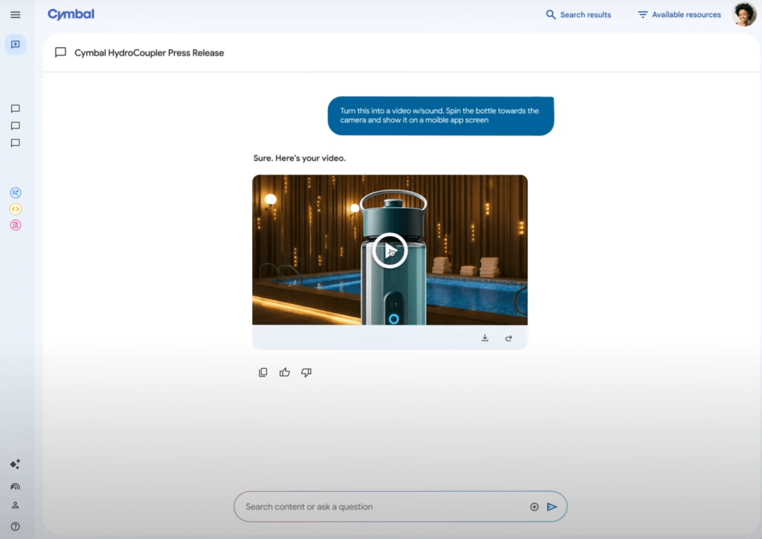Open the blue search insights tool
This screenshot has width=762, height=539.
pyautogui.click(x=16, y=193)
